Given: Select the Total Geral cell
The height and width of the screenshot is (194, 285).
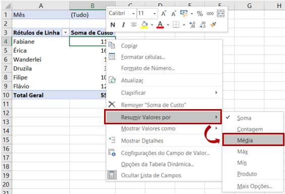Looking at the screenshot, I should pyautogui.click(x=41, y=95).
